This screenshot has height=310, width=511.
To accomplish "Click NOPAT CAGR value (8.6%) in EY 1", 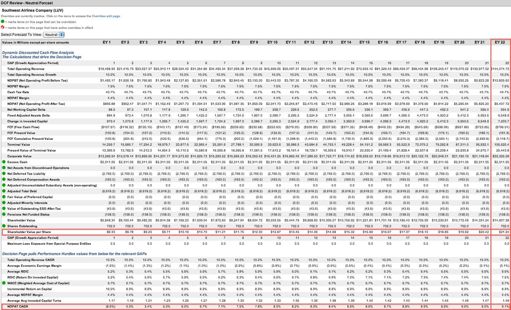I will [x=110, y=306].
